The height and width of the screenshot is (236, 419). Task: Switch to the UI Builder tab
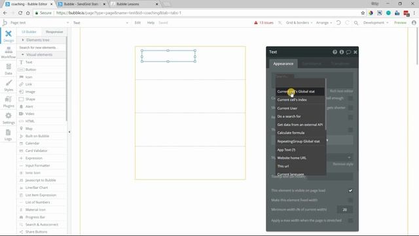(x=29, y=32)
